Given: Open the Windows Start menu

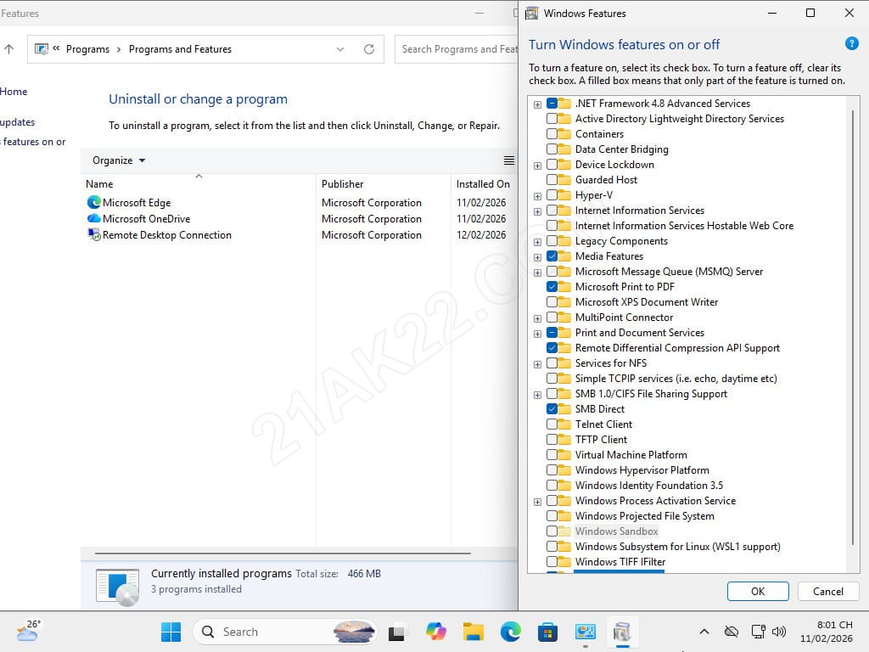Looking at the screenshot, I should (171, 632).
